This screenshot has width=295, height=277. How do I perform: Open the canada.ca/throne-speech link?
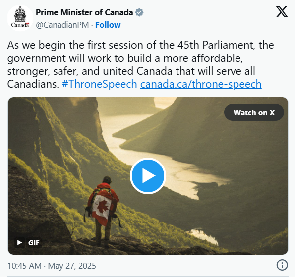coord(201,84)
